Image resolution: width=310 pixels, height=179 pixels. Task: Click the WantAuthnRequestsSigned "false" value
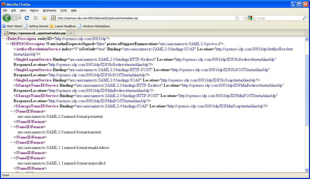pos(101,44)
